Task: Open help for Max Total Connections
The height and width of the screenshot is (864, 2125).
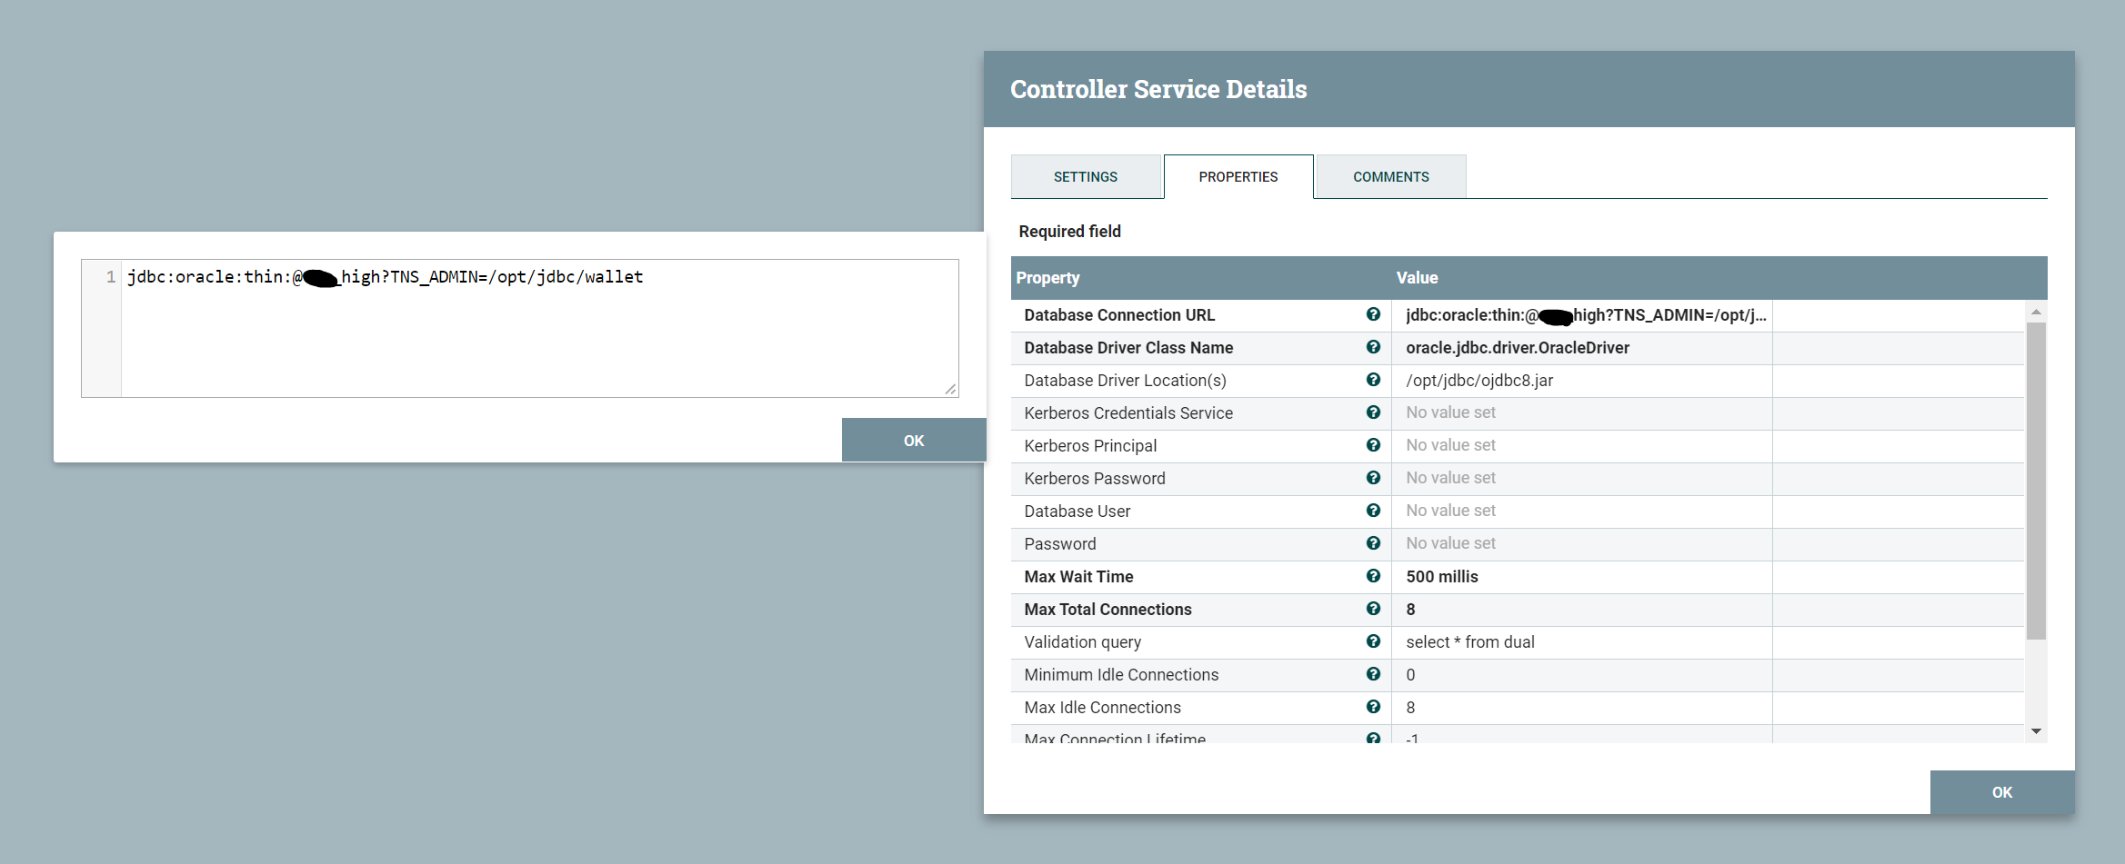Action: click(1373, 609)
